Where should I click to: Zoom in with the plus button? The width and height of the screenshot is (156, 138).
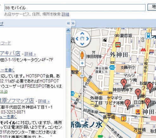point(82,63)
